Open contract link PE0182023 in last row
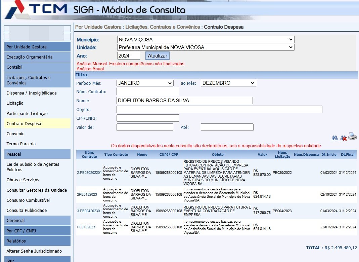Screen dimensions: 359x262 (86, 227)
